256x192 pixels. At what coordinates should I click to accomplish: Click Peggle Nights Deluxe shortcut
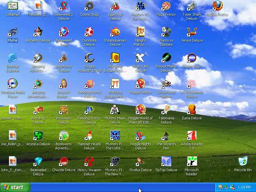tap(140, 135)
